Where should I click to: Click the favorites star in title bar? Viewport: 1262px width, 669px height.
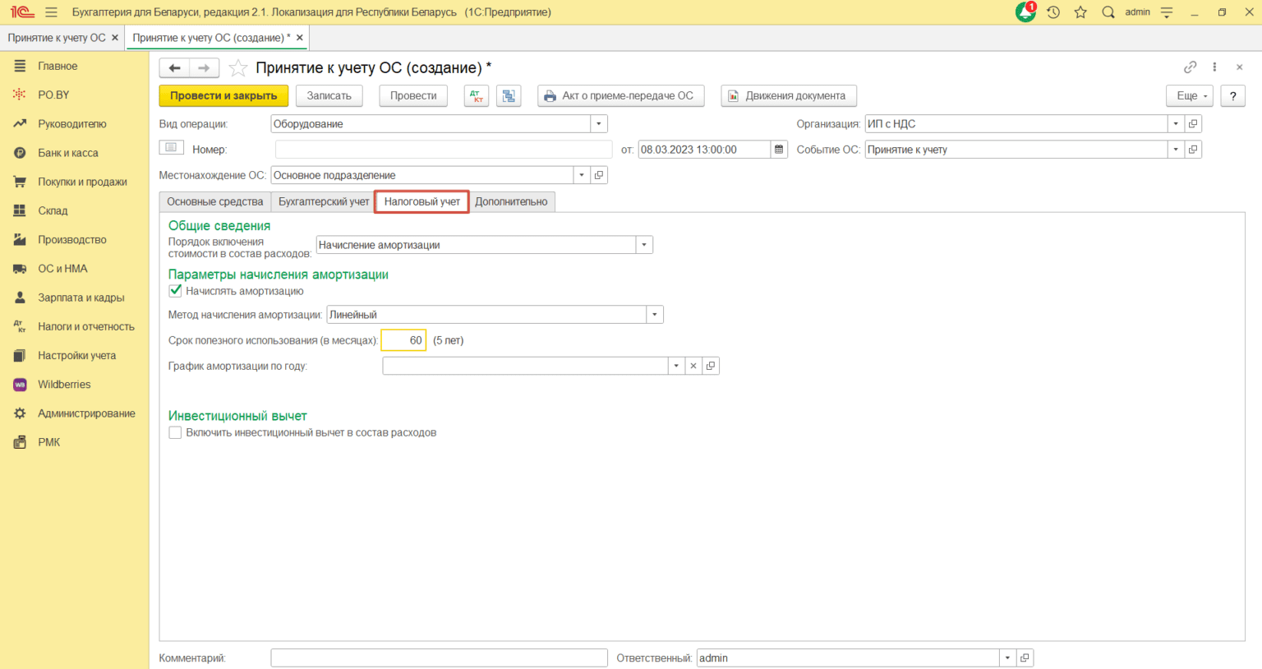(x=1080, y=12)
